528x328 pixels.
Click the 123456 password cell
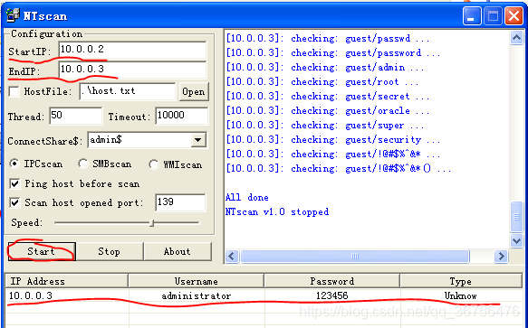[332, 295]
